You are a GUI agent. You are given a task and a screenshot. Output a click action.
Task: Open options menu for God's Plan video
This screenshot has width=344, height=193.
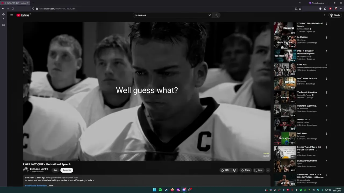click(x=327, y=65)
